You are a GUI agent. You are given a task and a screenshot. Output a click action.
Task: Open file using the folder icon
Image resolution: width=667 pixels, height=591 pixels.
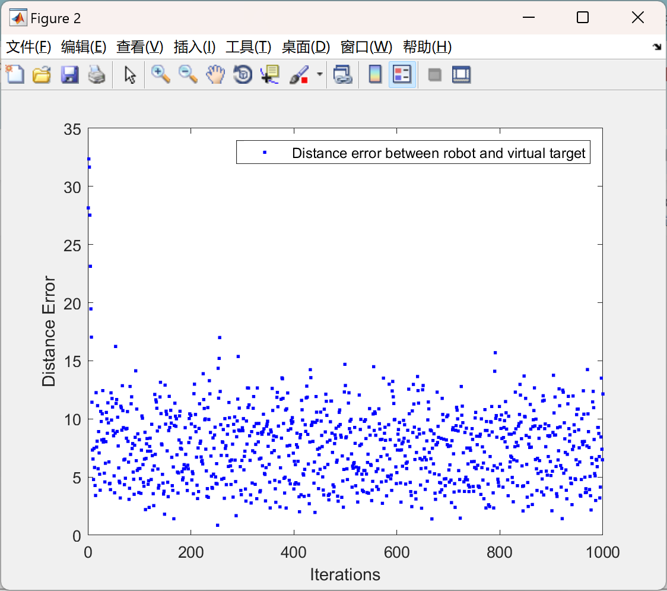point(42,75)
